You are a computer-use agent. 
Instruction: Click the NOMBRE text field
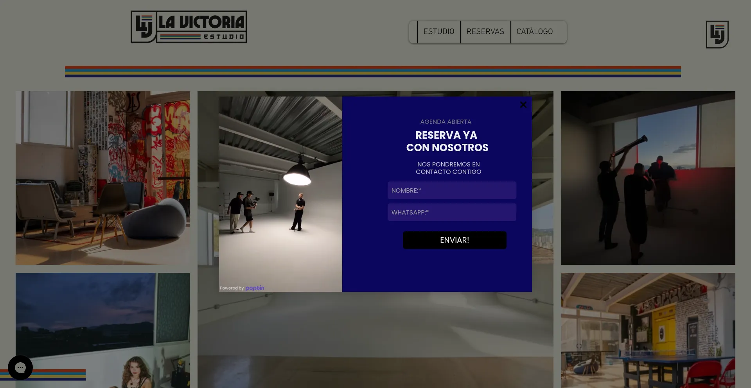(x=452, y=190)
